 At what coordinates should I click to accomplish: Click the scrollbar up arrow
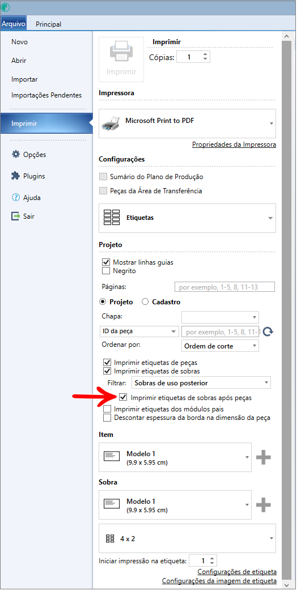(287, 36)
